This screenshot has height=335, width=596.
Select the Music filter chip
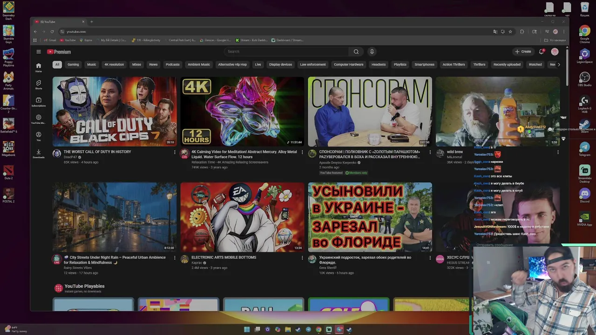pos(92,65)
